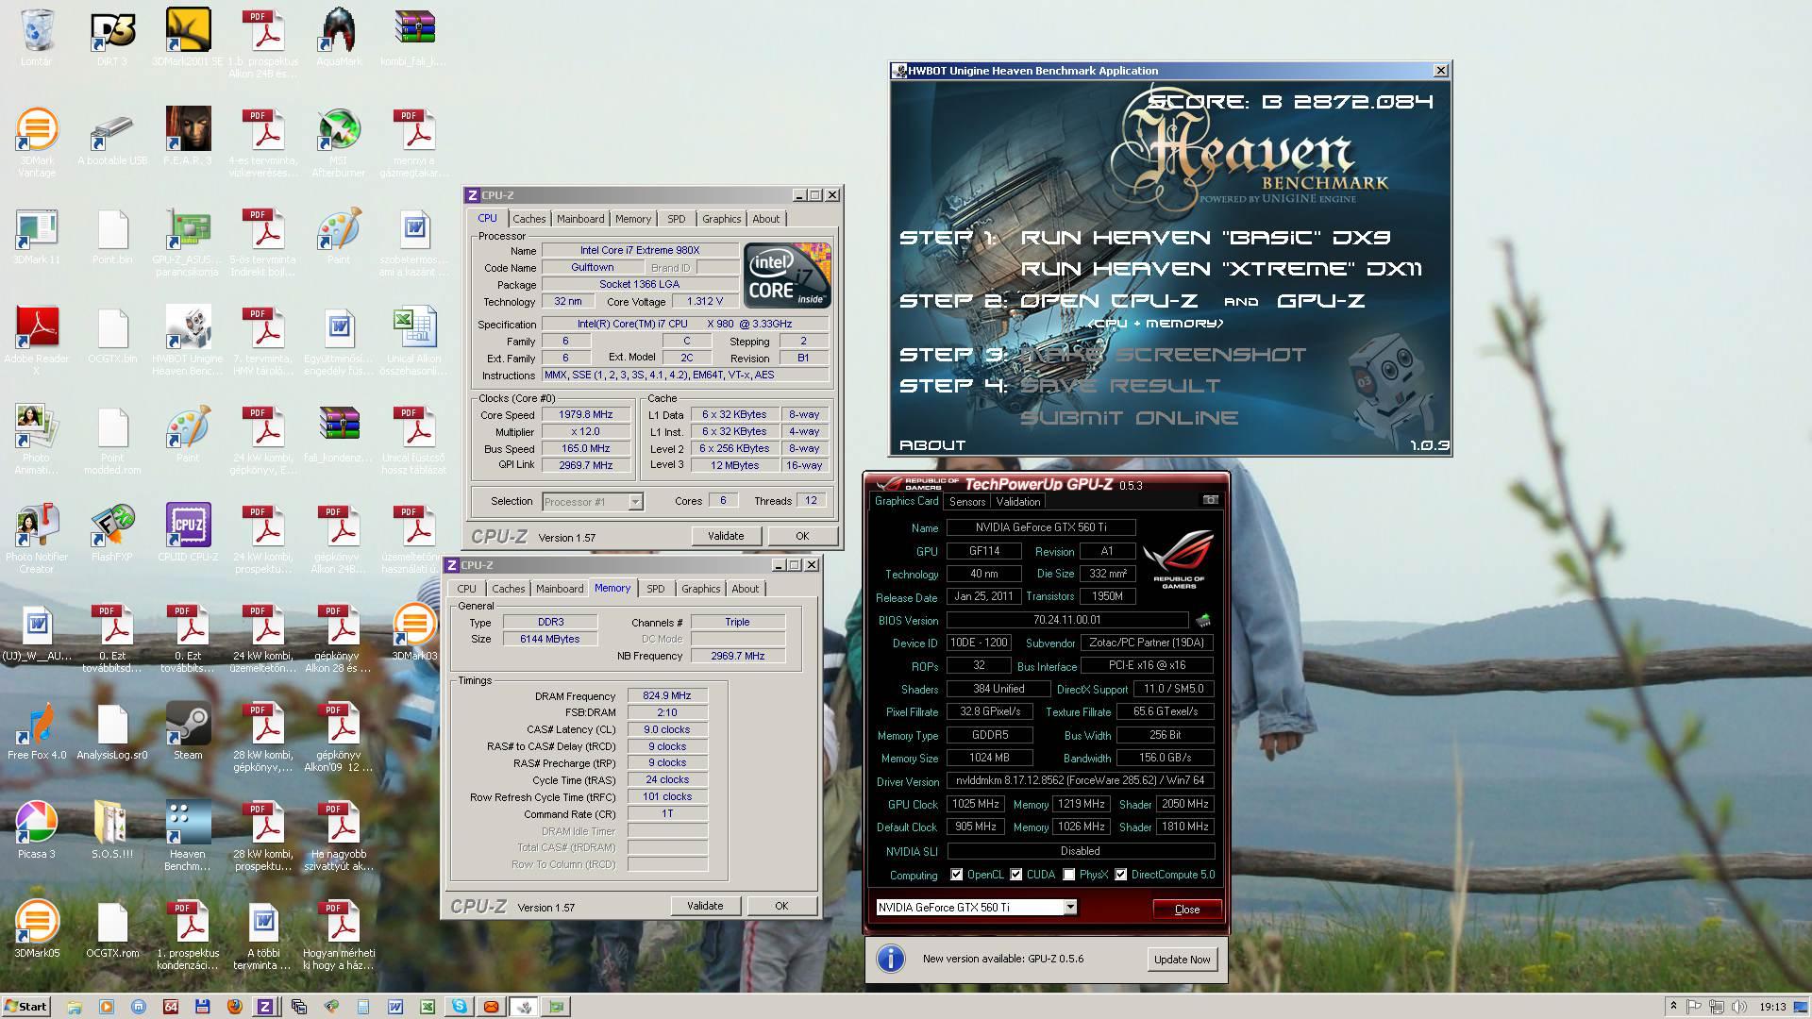
Task: Open the NVIDIA GeForce GTX 560 Ti dropdown
Action: pyautogui.click(x=1070, y=907)
